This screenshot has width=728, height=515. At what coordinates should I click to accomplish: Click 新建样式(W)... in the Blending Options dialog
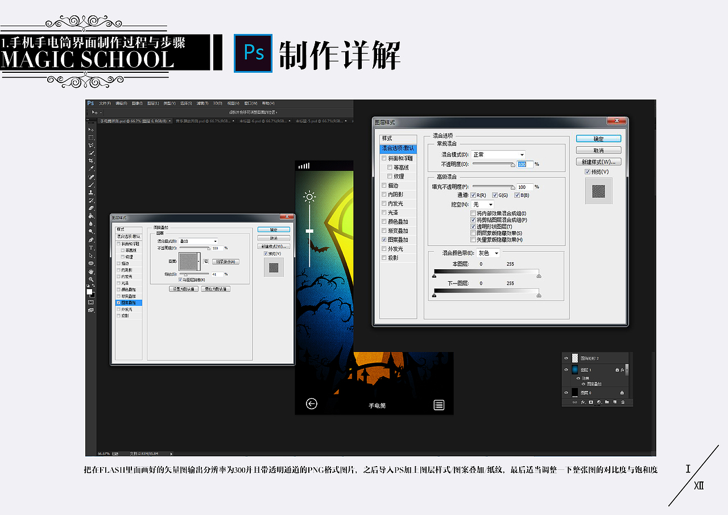(598, 162)
